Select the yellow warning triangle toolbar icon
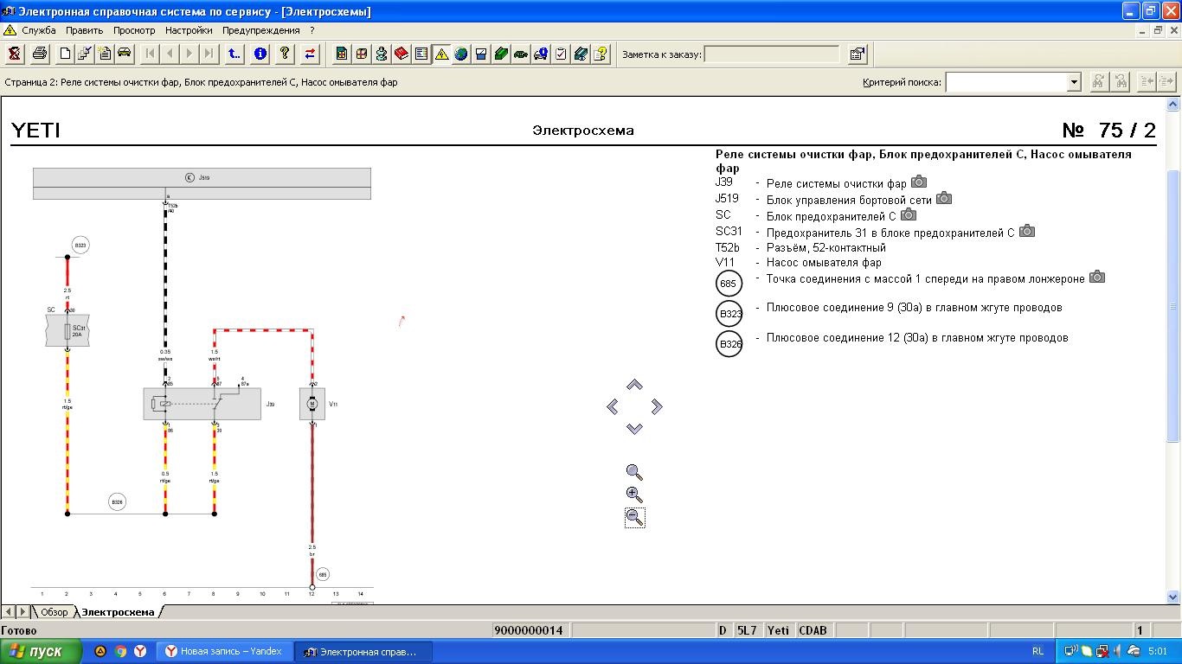Viewport: 1182px width, 664px height. click(441, 54)
